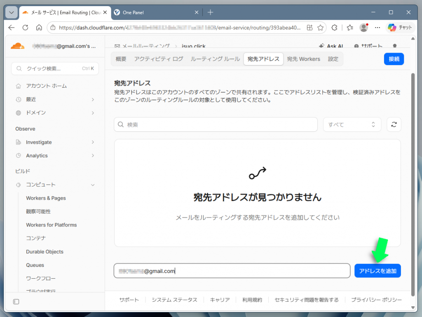The height and width of the screenshot is (317, 422).
Task: Open browser extensions puzzle icon
Action: [x=334, y=28]
